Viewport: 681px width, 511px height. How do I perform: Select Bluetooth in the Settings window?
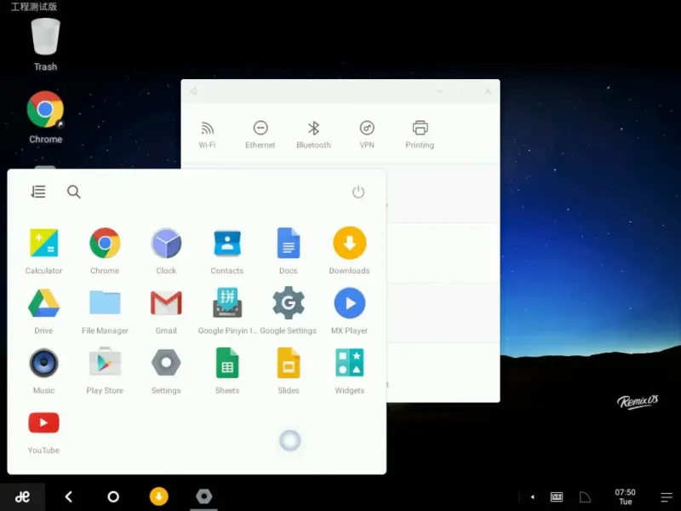pos(313,135)
